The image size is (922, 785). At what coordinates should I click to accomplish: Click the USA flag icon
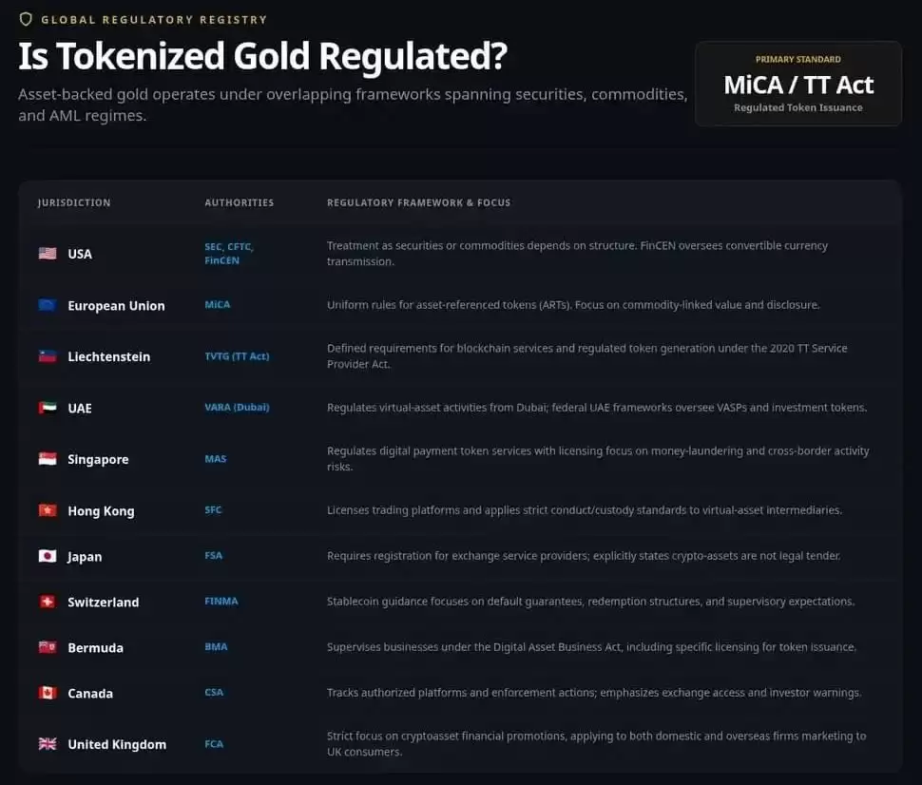[48, 254]
